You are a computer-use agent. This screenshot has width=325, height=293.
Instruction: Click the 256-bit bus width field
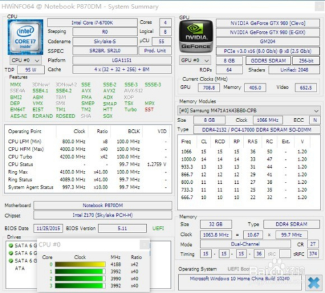pyautogui.click(x=306, y=61)
